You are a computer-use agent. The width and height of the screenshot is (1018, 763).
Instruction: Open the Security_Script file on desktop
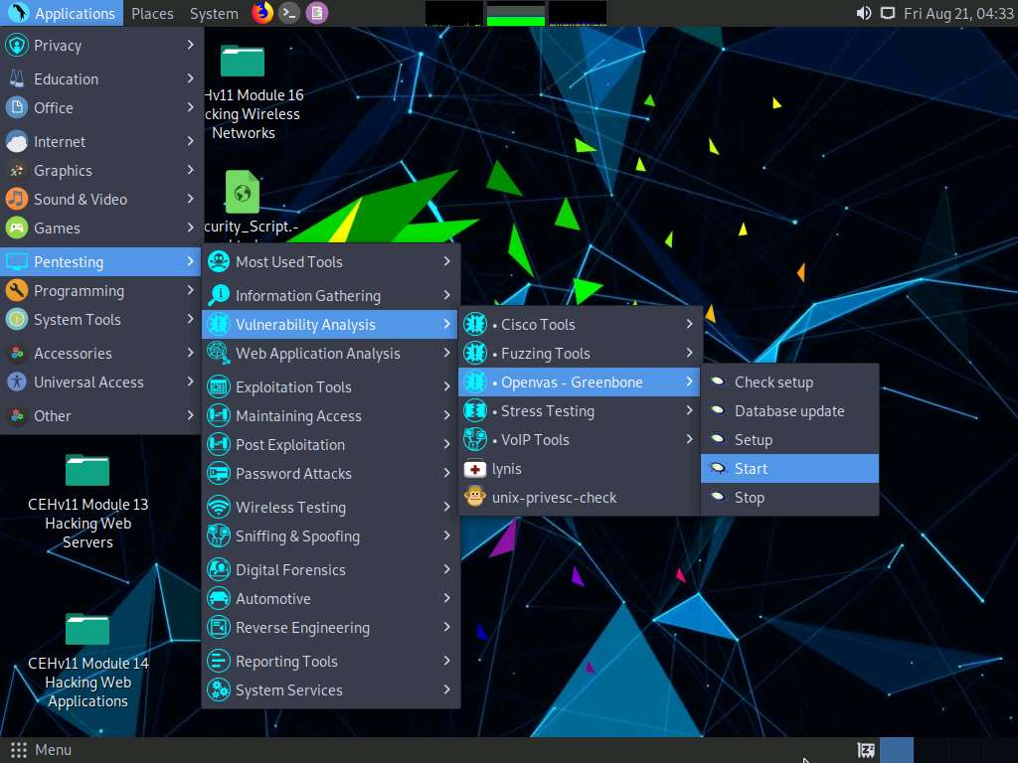tap(243, 192)
